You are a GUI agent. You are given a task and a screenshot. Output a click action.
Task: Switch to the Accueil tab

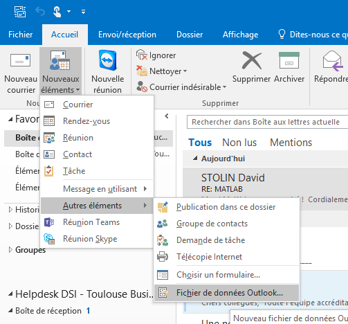(x=65, y=35)
